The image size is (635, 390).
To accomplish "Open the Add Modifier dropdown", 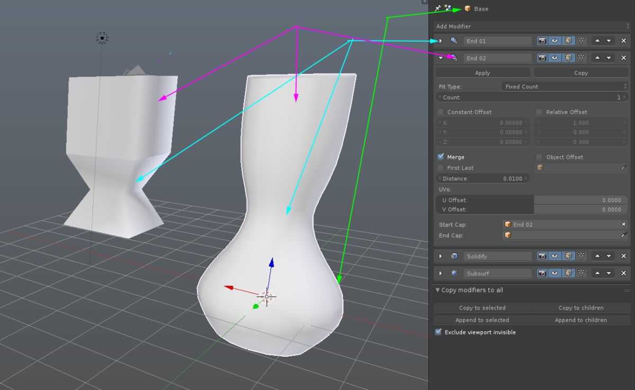I will 531,26.
